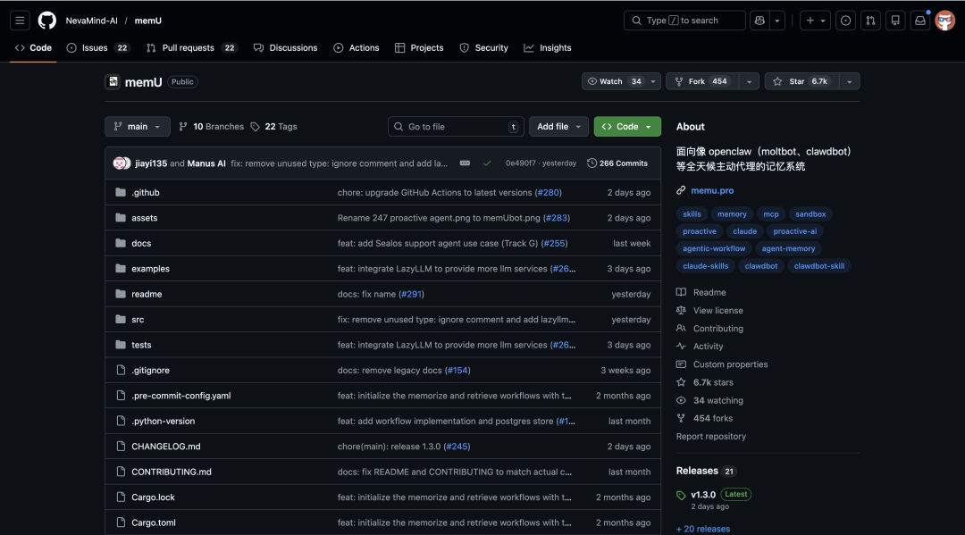965x535 pixels.
Task: Open the v1.3.0 latest release
Action: point(702,493)
